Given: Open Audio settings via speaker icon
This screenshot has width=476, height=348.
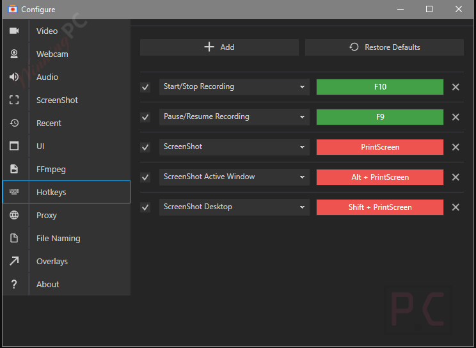Looking at the screenshot, I should click(x=14, y=77).
